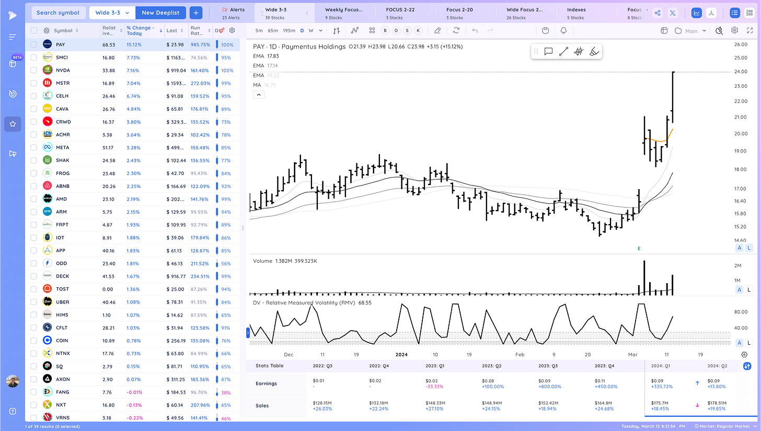Open the table settings gear at header right
Image resolution: width=761 pixels, height=431 pixels.
pyautogui.click(x=232, y=31)
